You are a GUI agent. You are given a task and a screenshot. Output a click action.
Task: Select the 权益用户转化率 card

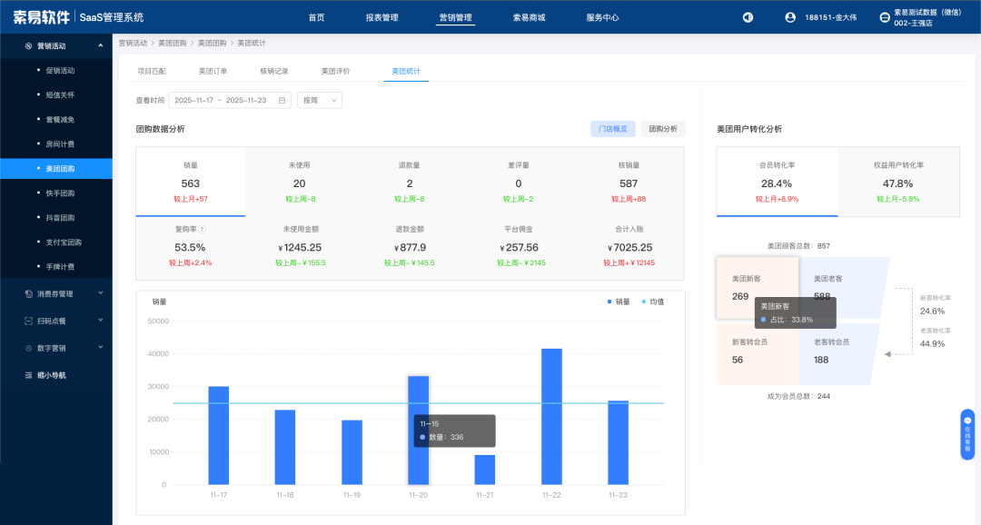[x=898, y=183]
